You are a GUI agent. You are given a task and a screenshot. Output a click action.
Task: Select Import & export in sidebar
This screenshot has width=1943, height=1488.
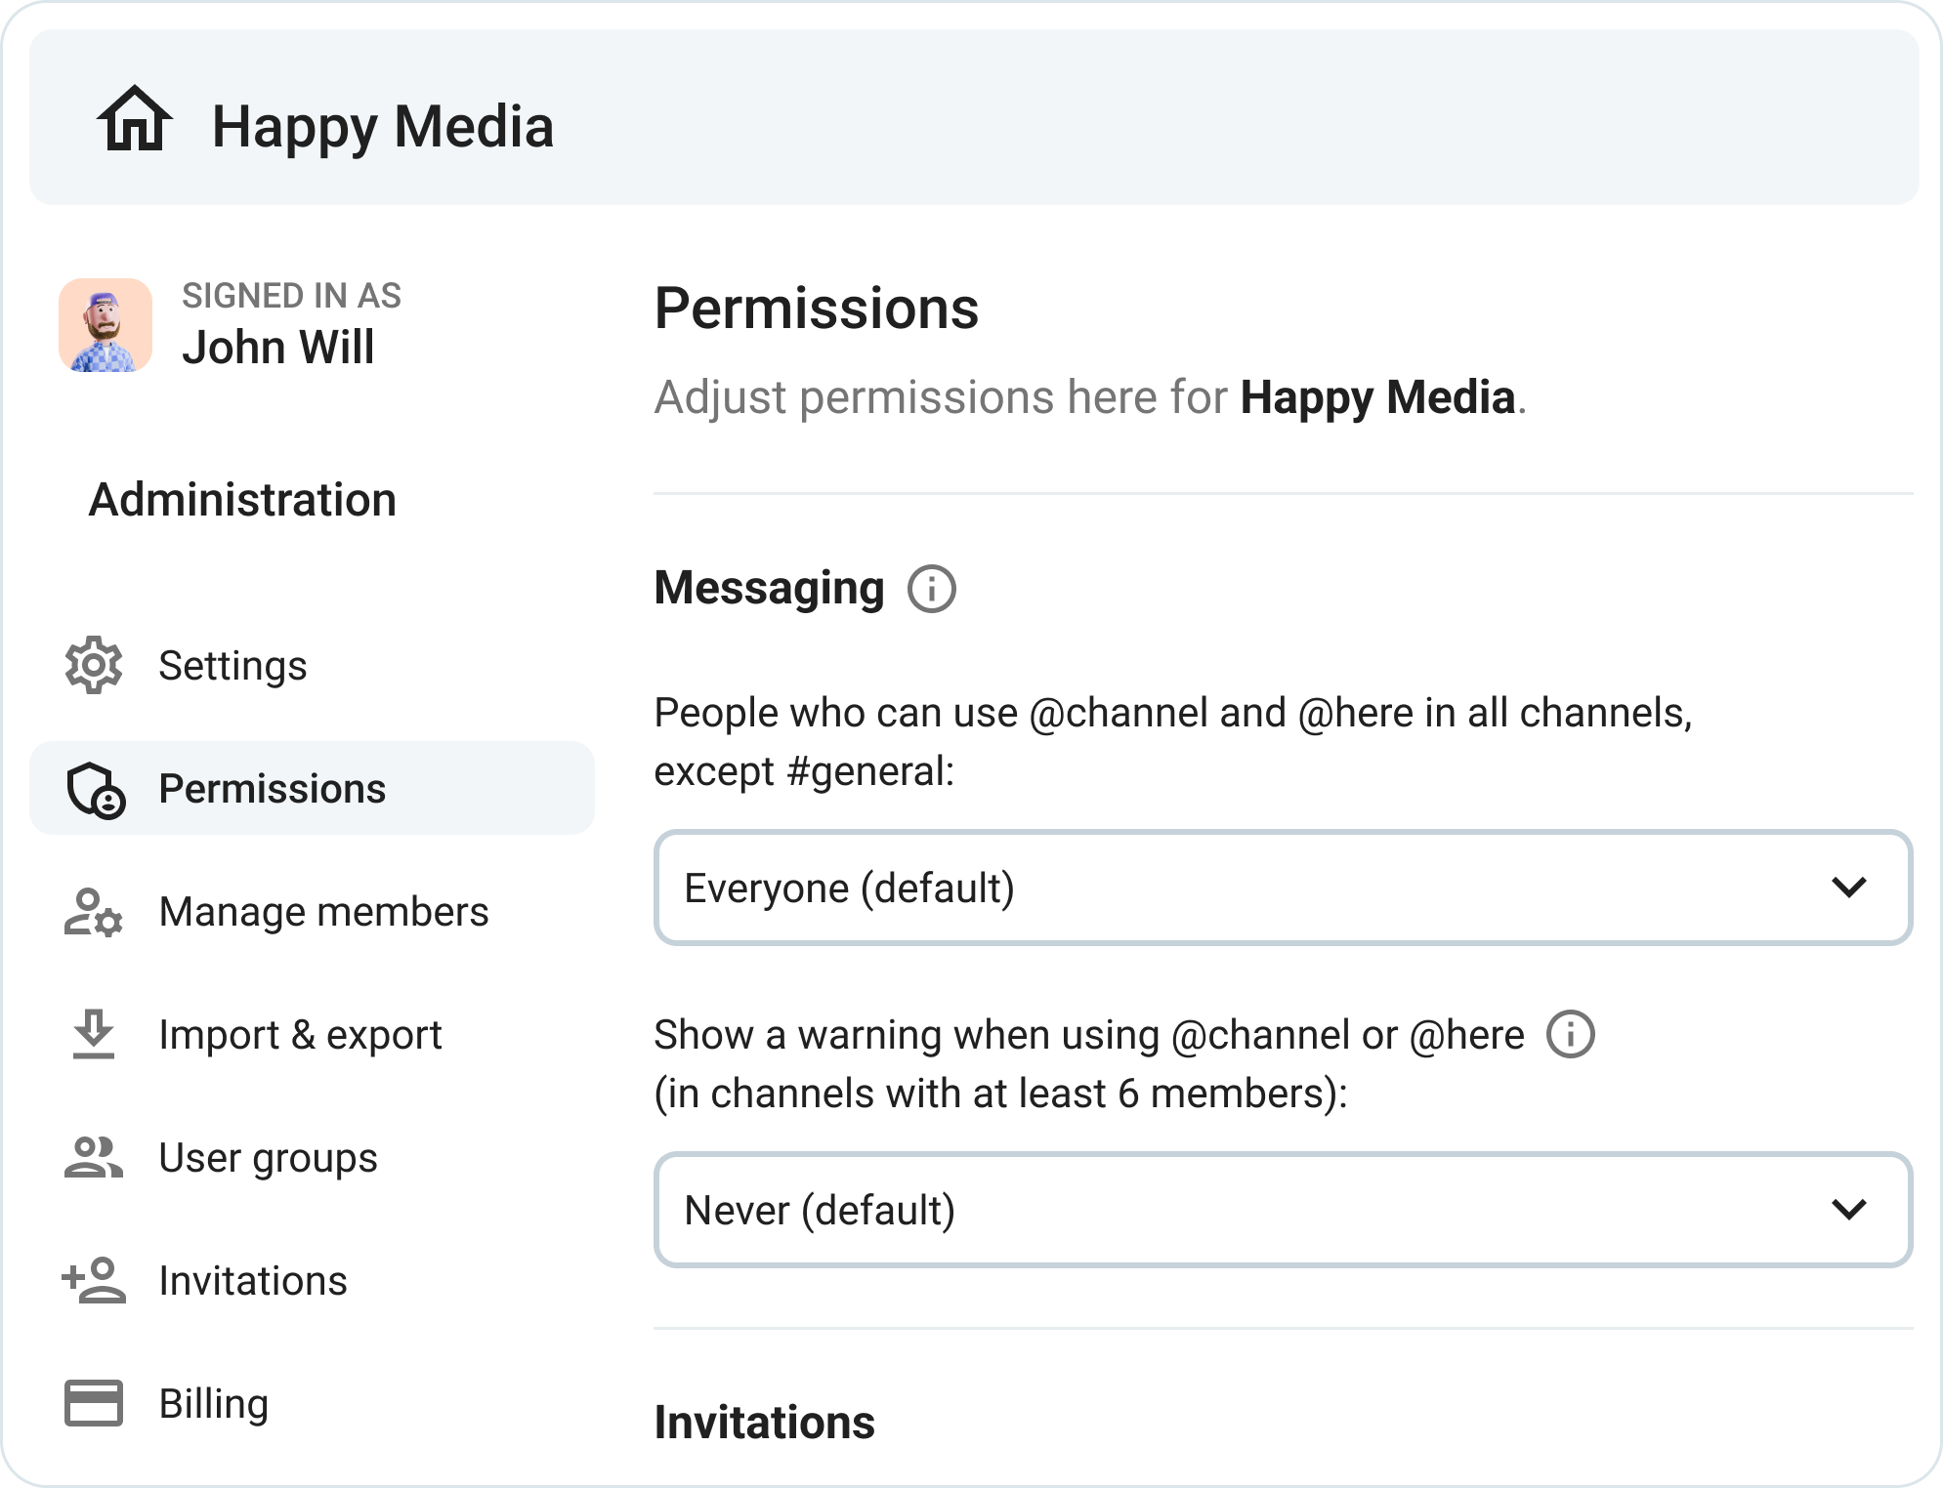click(x=300, y=1035)
